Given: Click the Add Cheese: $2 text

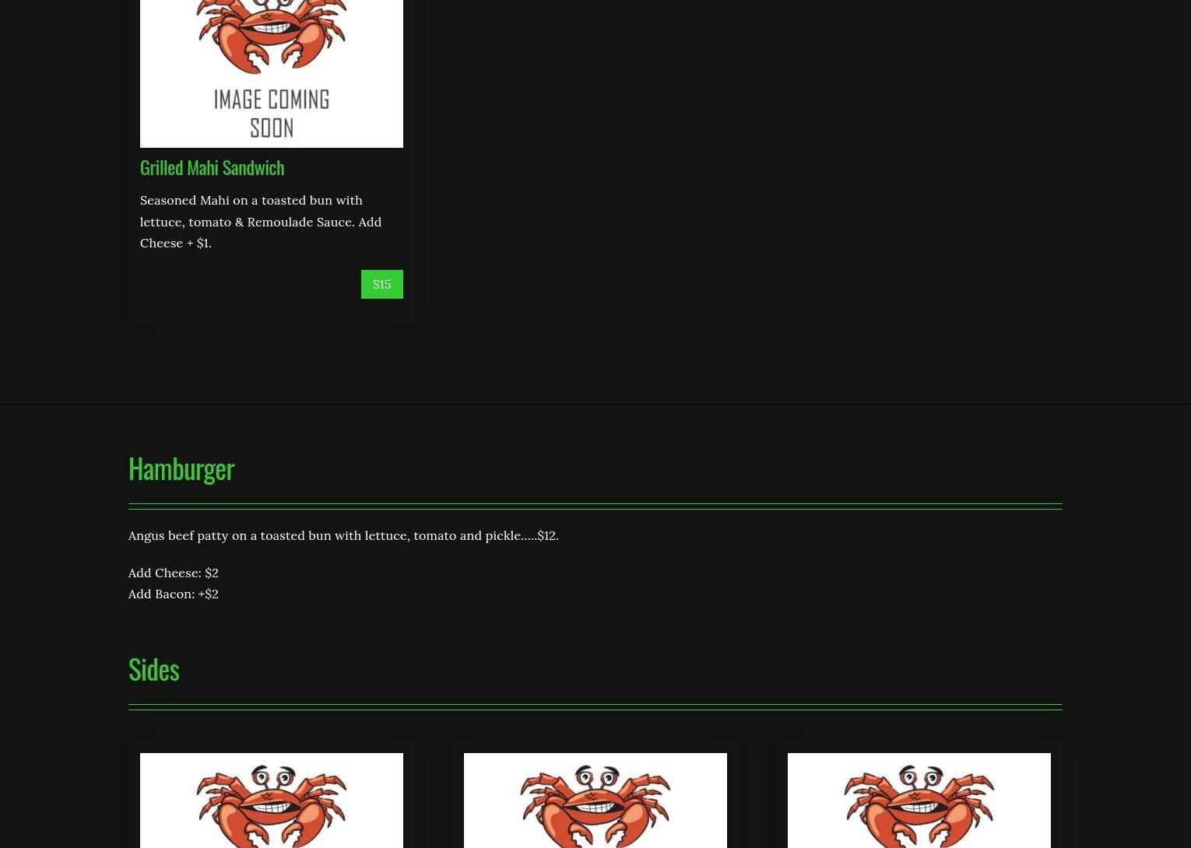Looking at the screenshot, I should (174, 573).
